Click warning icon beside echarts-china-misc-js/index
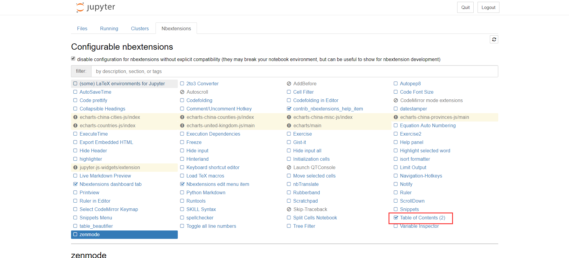This screenshot has height=258, width=569. (x=289, y=117)
